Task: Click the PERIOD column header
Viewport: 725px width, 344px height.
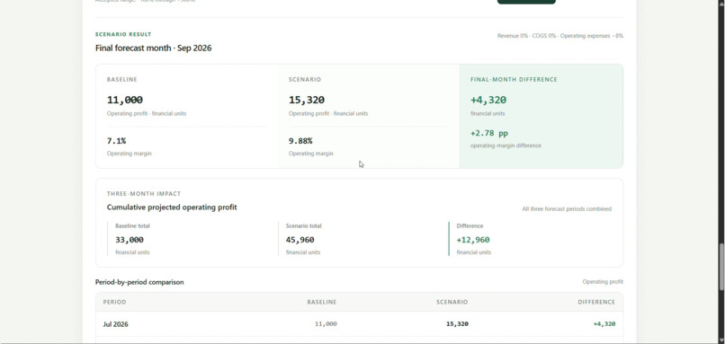Action: pyautogui.click(x=114, y=302)
